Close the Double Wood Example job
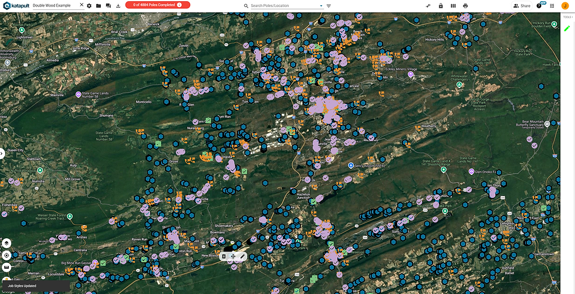575x294 pixels. coord(82,5)
